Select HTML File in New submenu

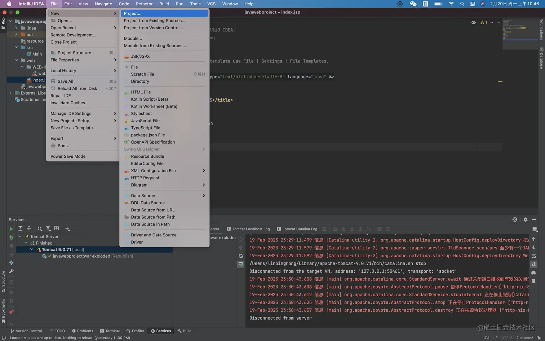[x=164, y=92]
